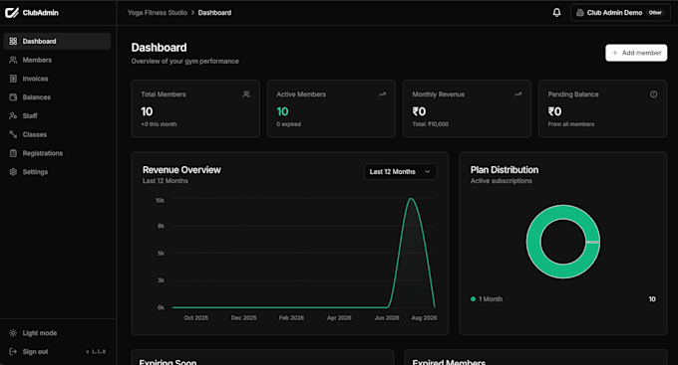The image size is (678, 365).
Task: Click the Invoices document icon in sidebar
Action: coord(13,79)
